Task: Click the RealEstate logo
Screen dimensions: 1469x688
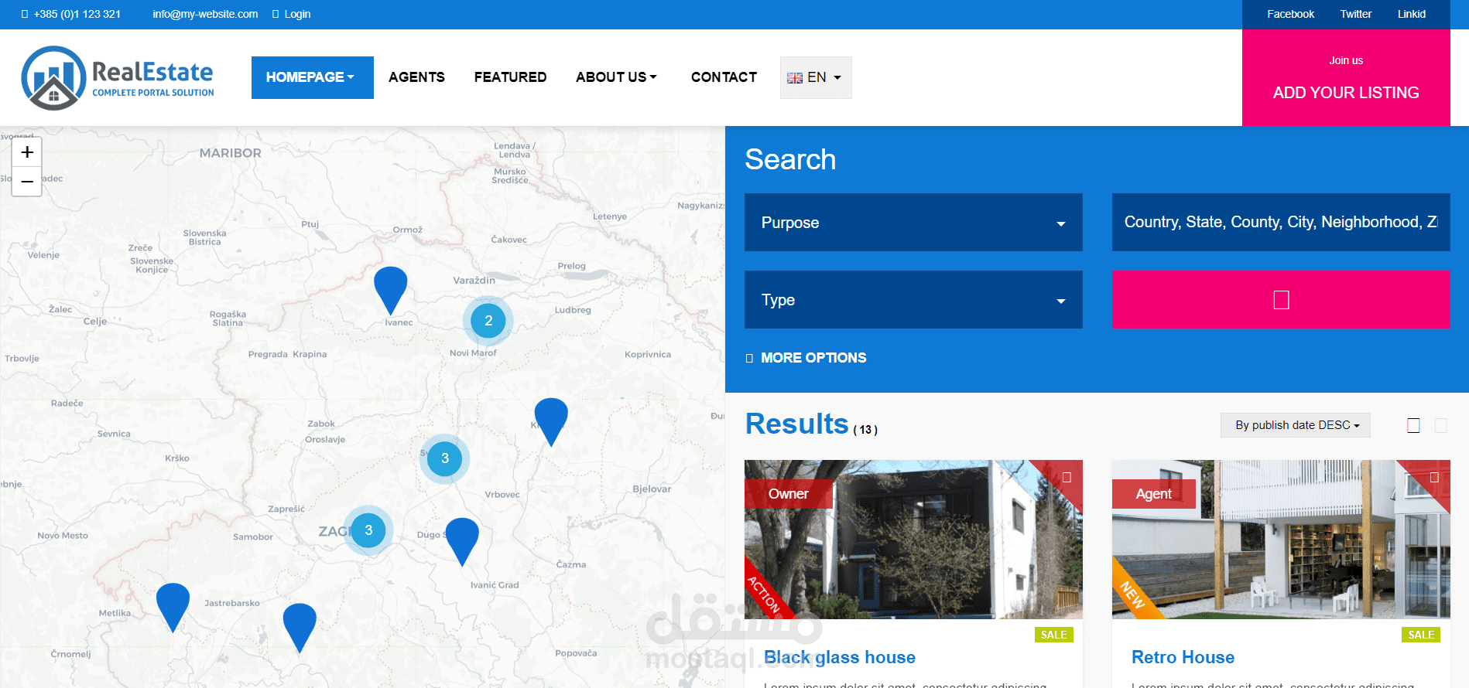Action: [118, 78]
